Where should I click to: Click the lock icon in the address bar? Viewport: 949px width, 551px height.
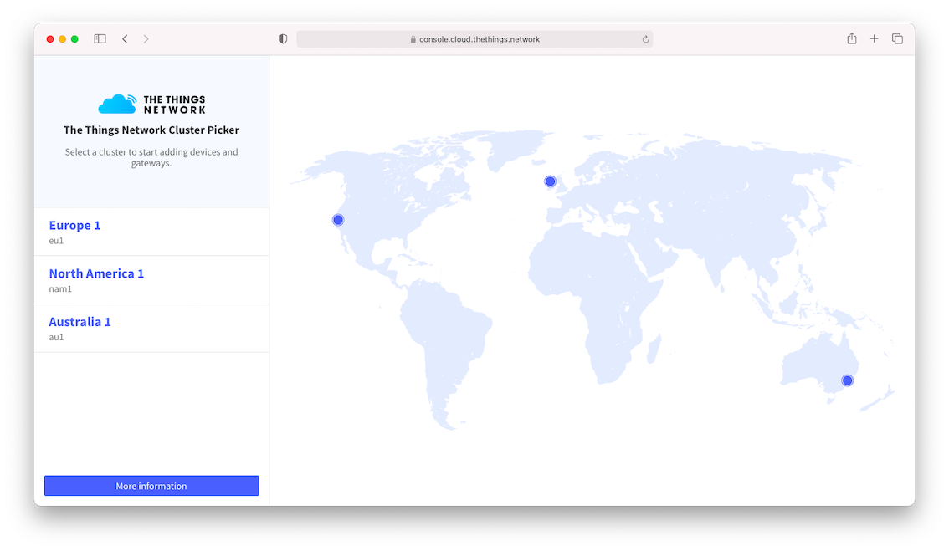pos(413,39)
